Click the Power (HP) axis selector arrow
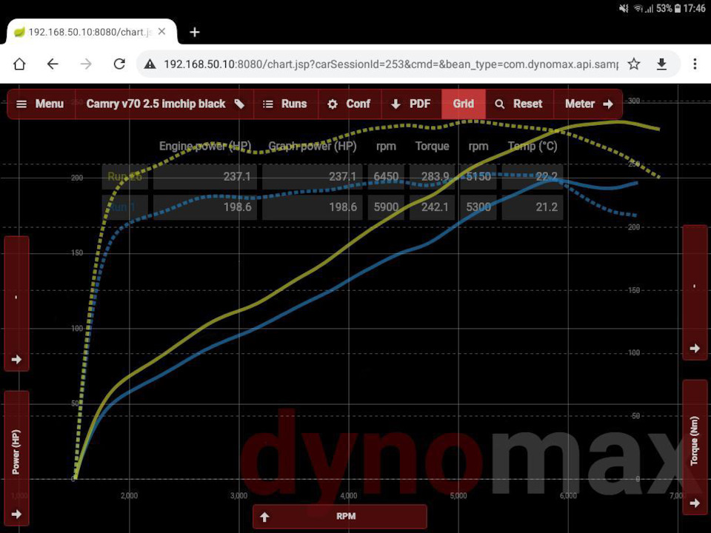 tap(17, 514)
